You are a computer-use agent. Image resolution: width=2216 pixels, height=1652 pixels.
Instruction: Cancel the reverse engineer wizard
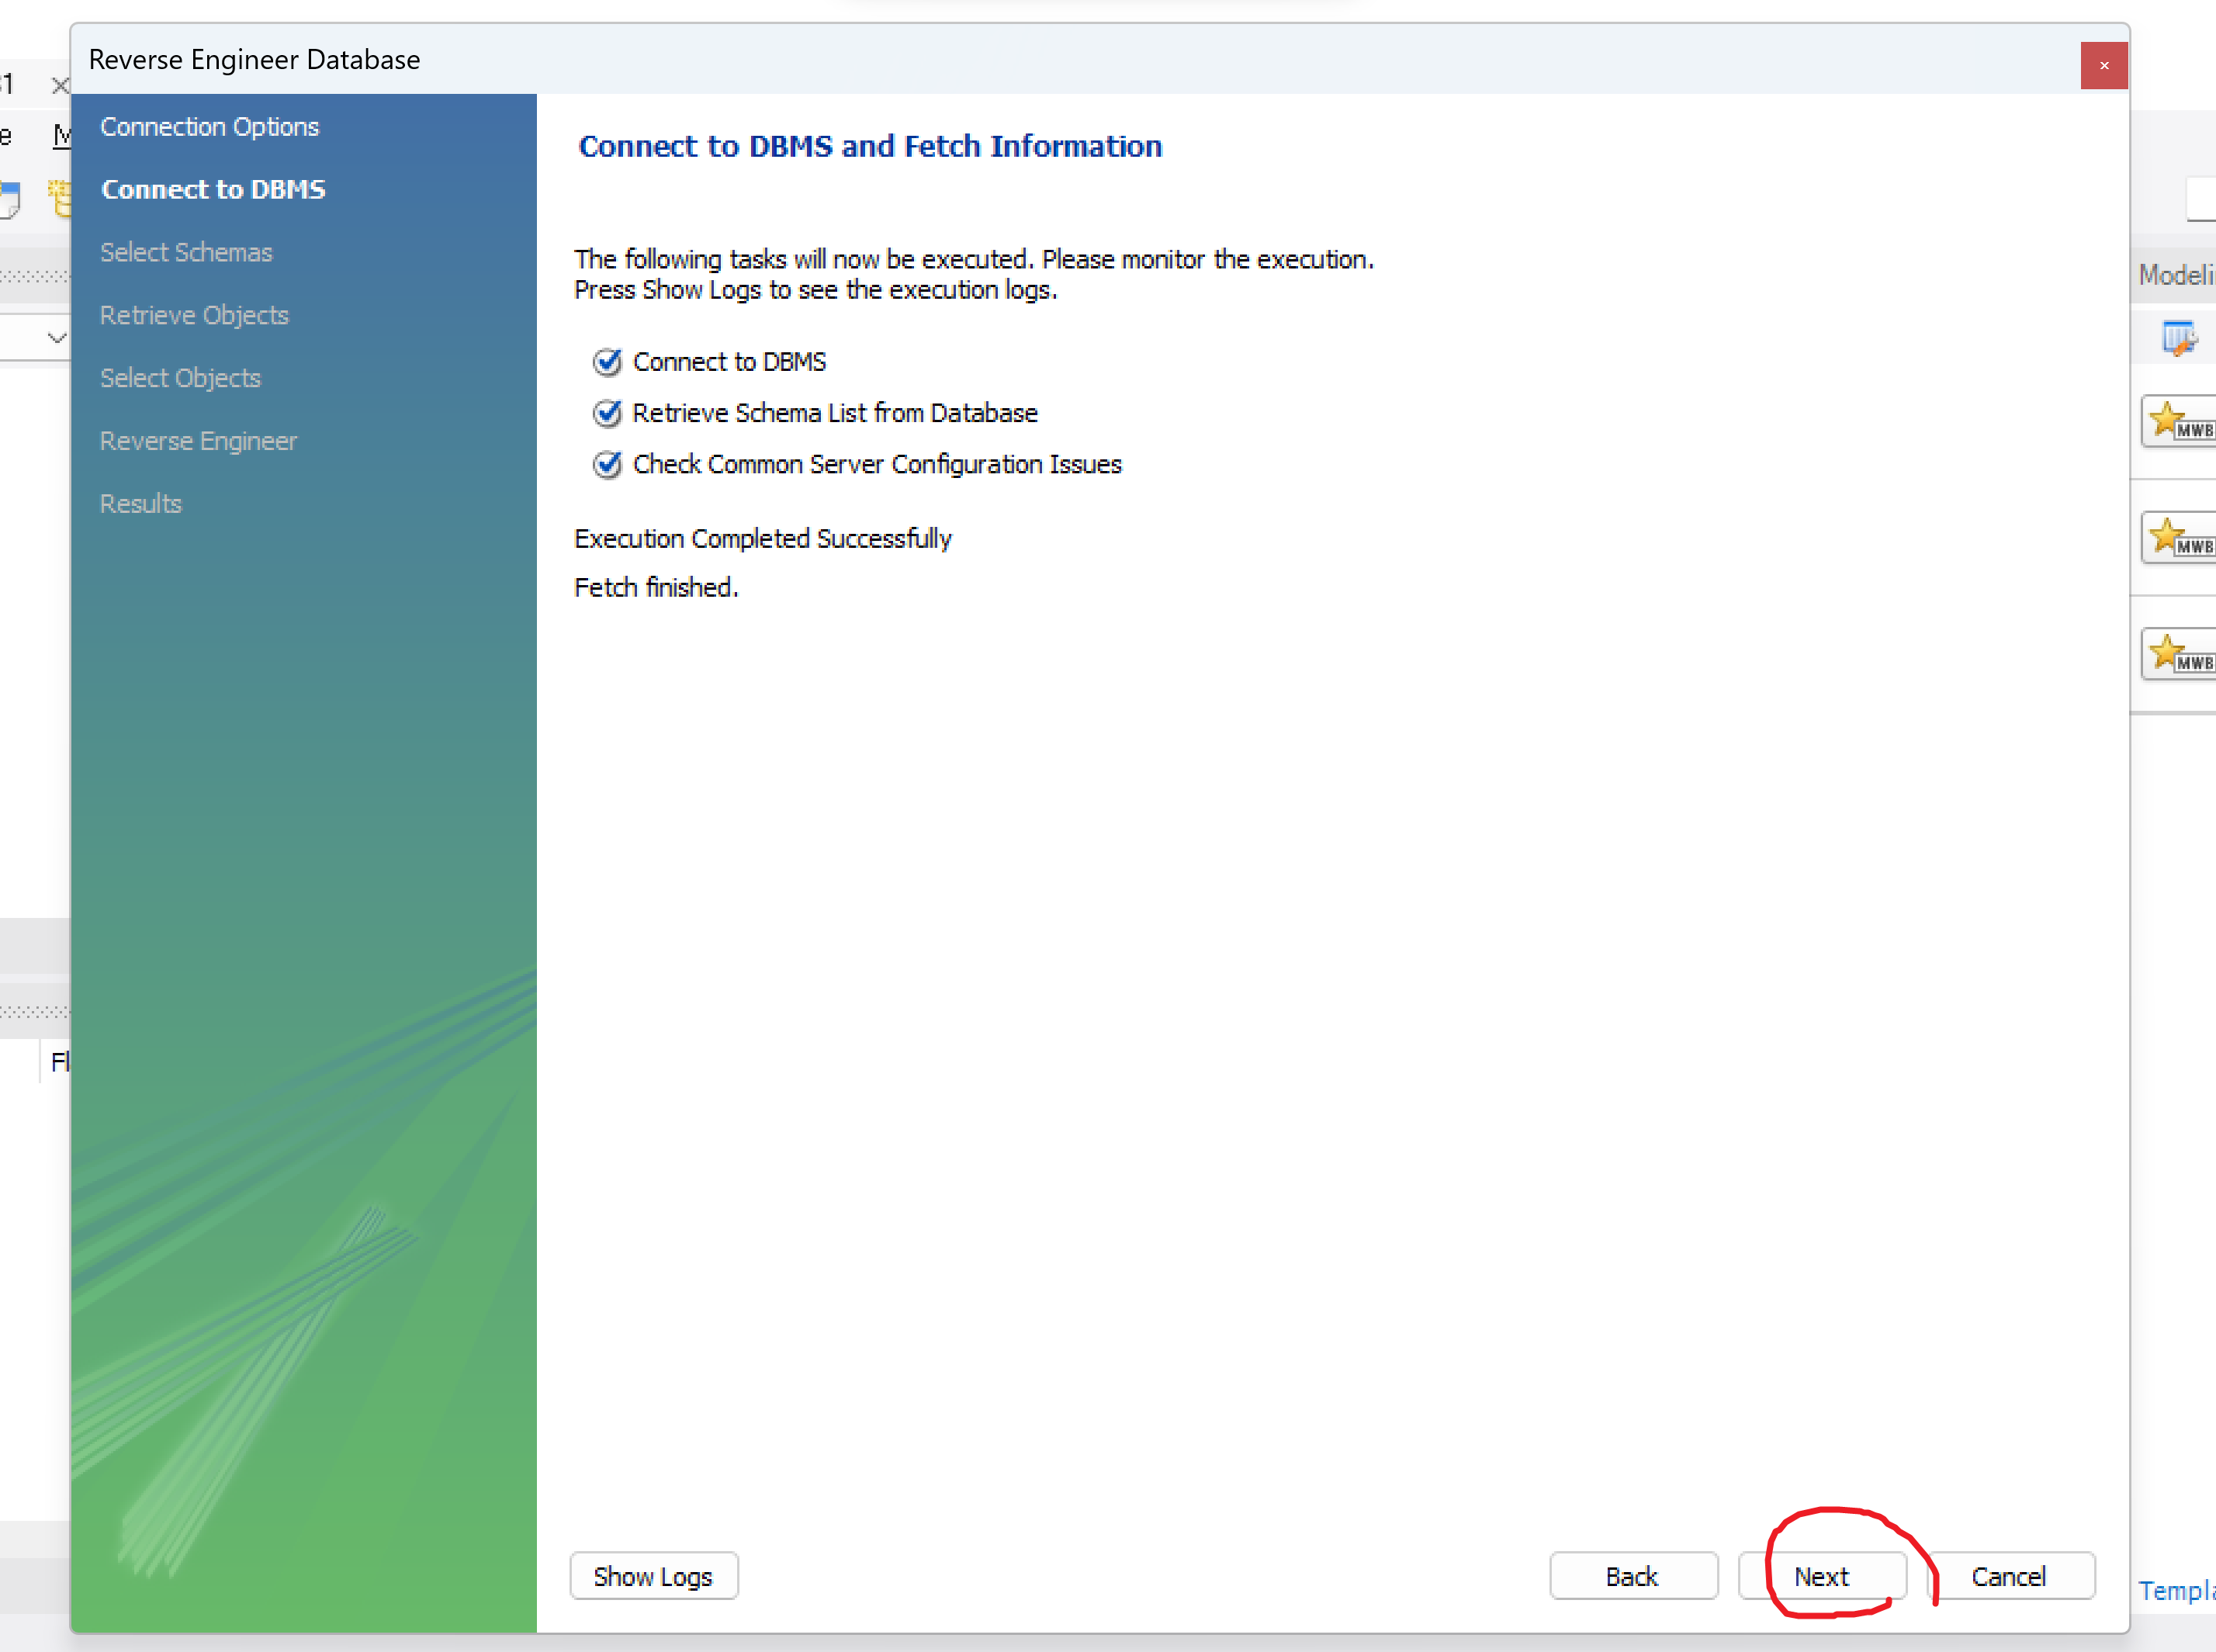pos(2009,1576)
